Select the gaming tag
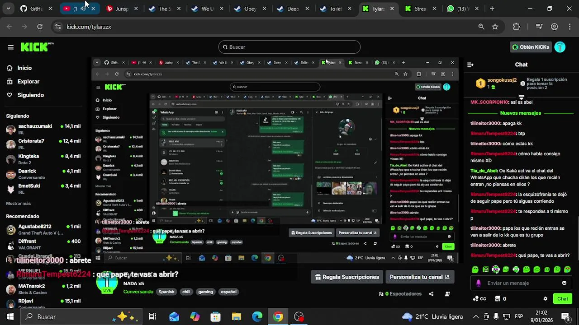 tap(205, 292)
